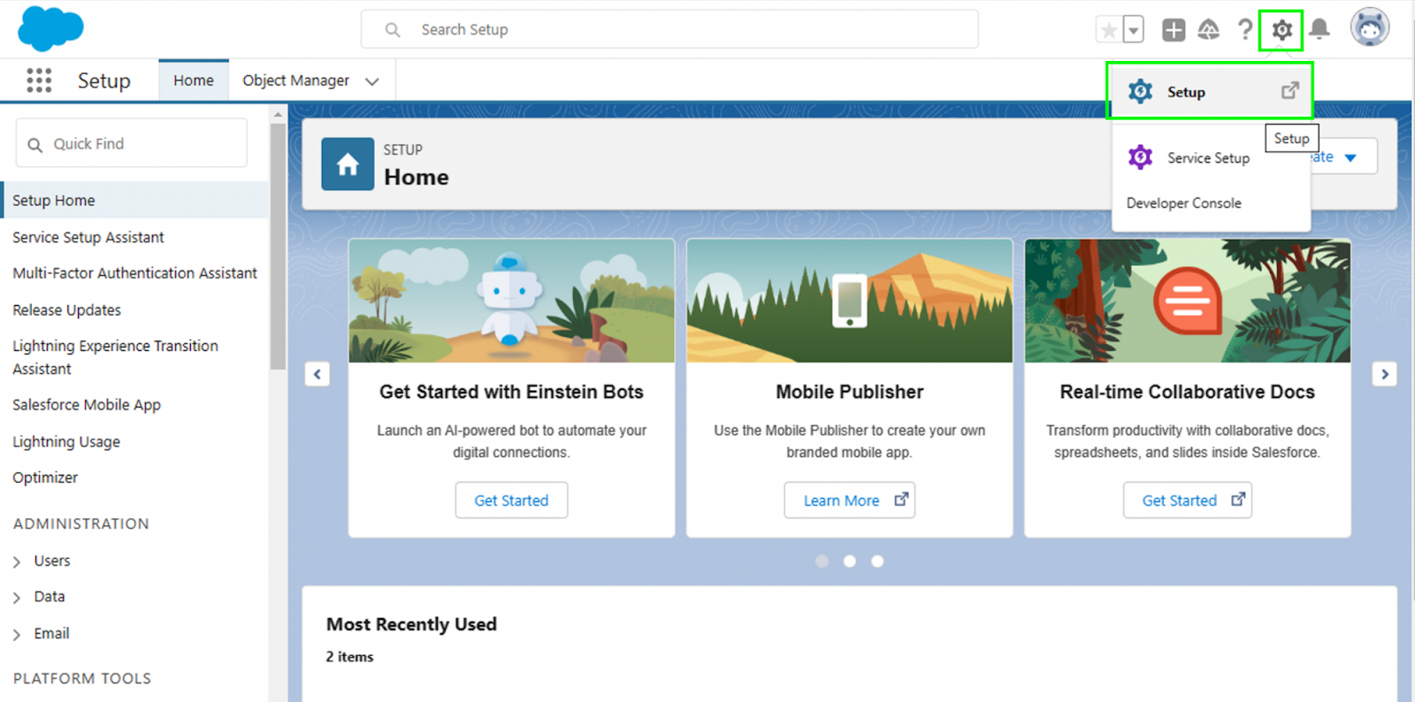
Task: Click the Trailhead guidance icon
Action: coord(1209,30)
